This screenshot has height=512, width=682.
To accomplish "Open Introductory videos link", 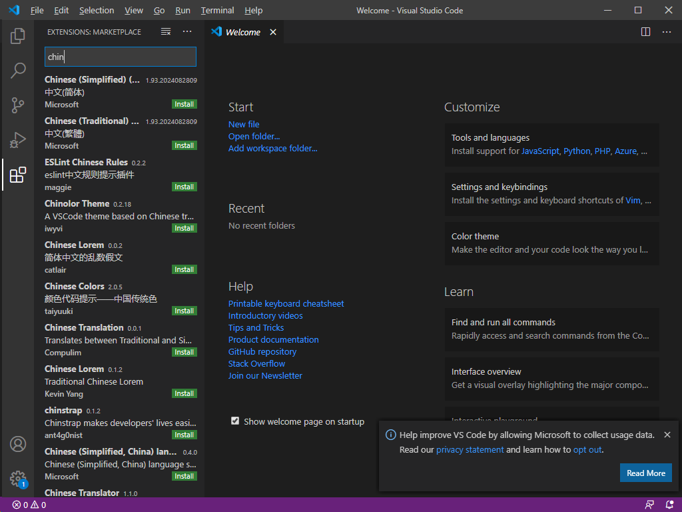I will click(265, 315).
